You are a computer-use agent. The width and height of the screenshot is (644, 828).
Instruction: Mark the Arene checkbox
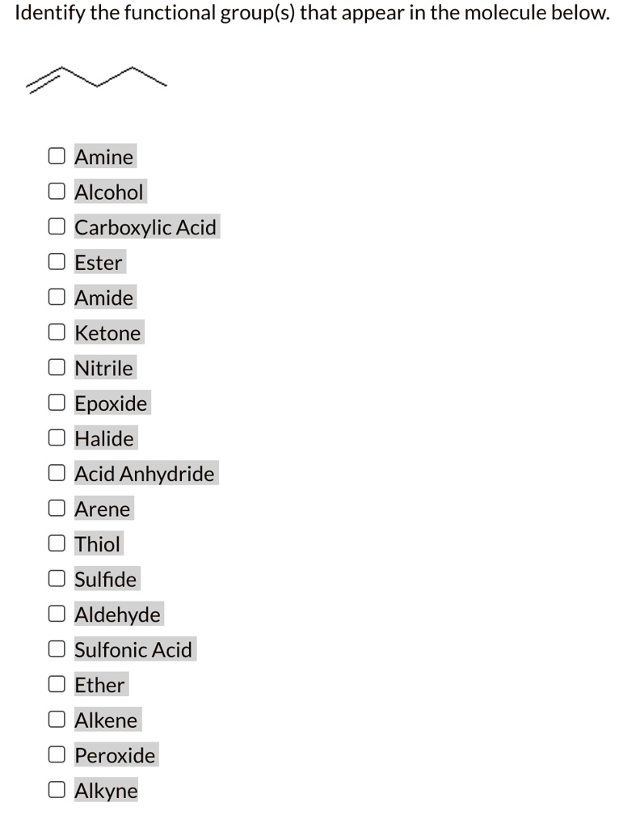pyautogui.click(x=56, y=509)
